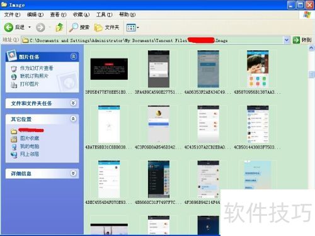Select thumbnail 4A86353F2AE434C49

click(x=208, y=69)
